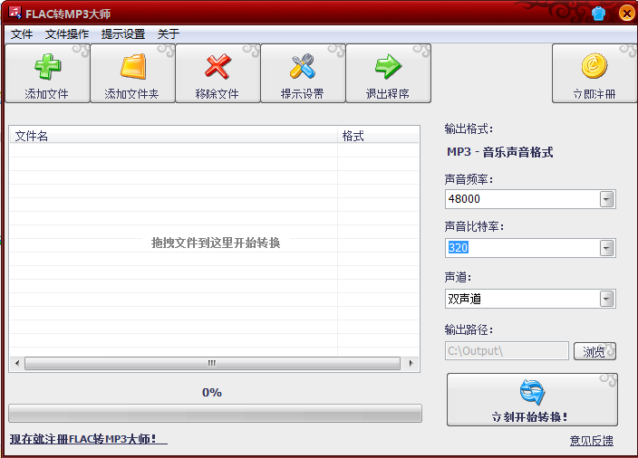Click the 添加文件夹 folder icon
This screenshot has height=458, width=638.
[x=132, y=67]
